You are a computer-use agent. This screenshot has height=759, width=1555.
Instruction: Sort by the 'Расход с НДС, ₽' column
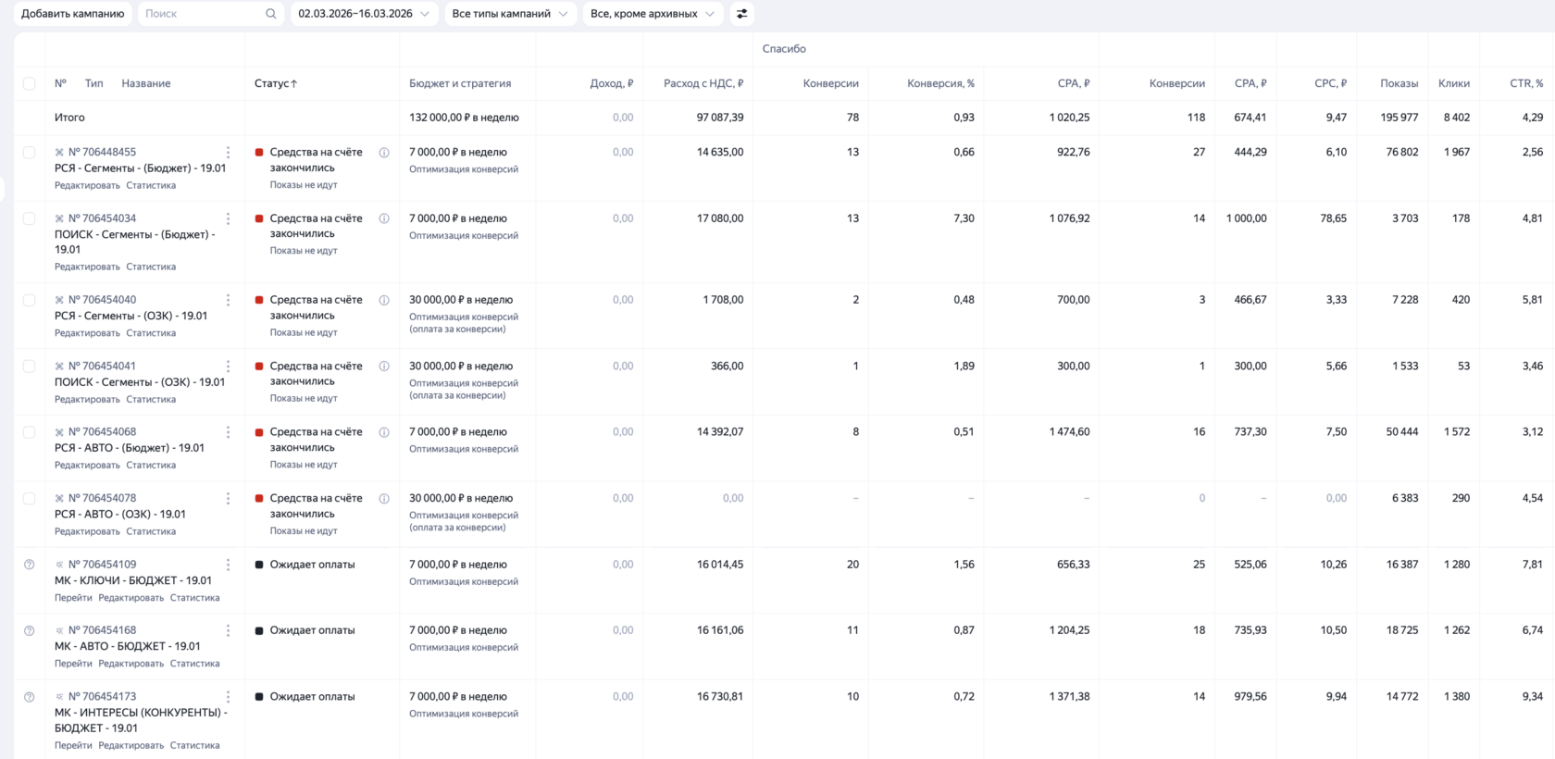703,83
